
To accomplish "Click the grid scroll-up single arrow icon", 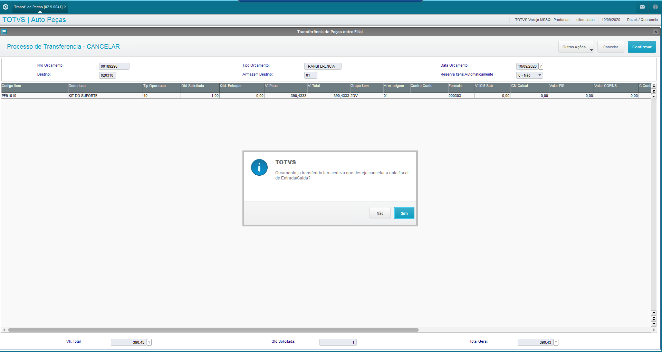I will (654, 97).
